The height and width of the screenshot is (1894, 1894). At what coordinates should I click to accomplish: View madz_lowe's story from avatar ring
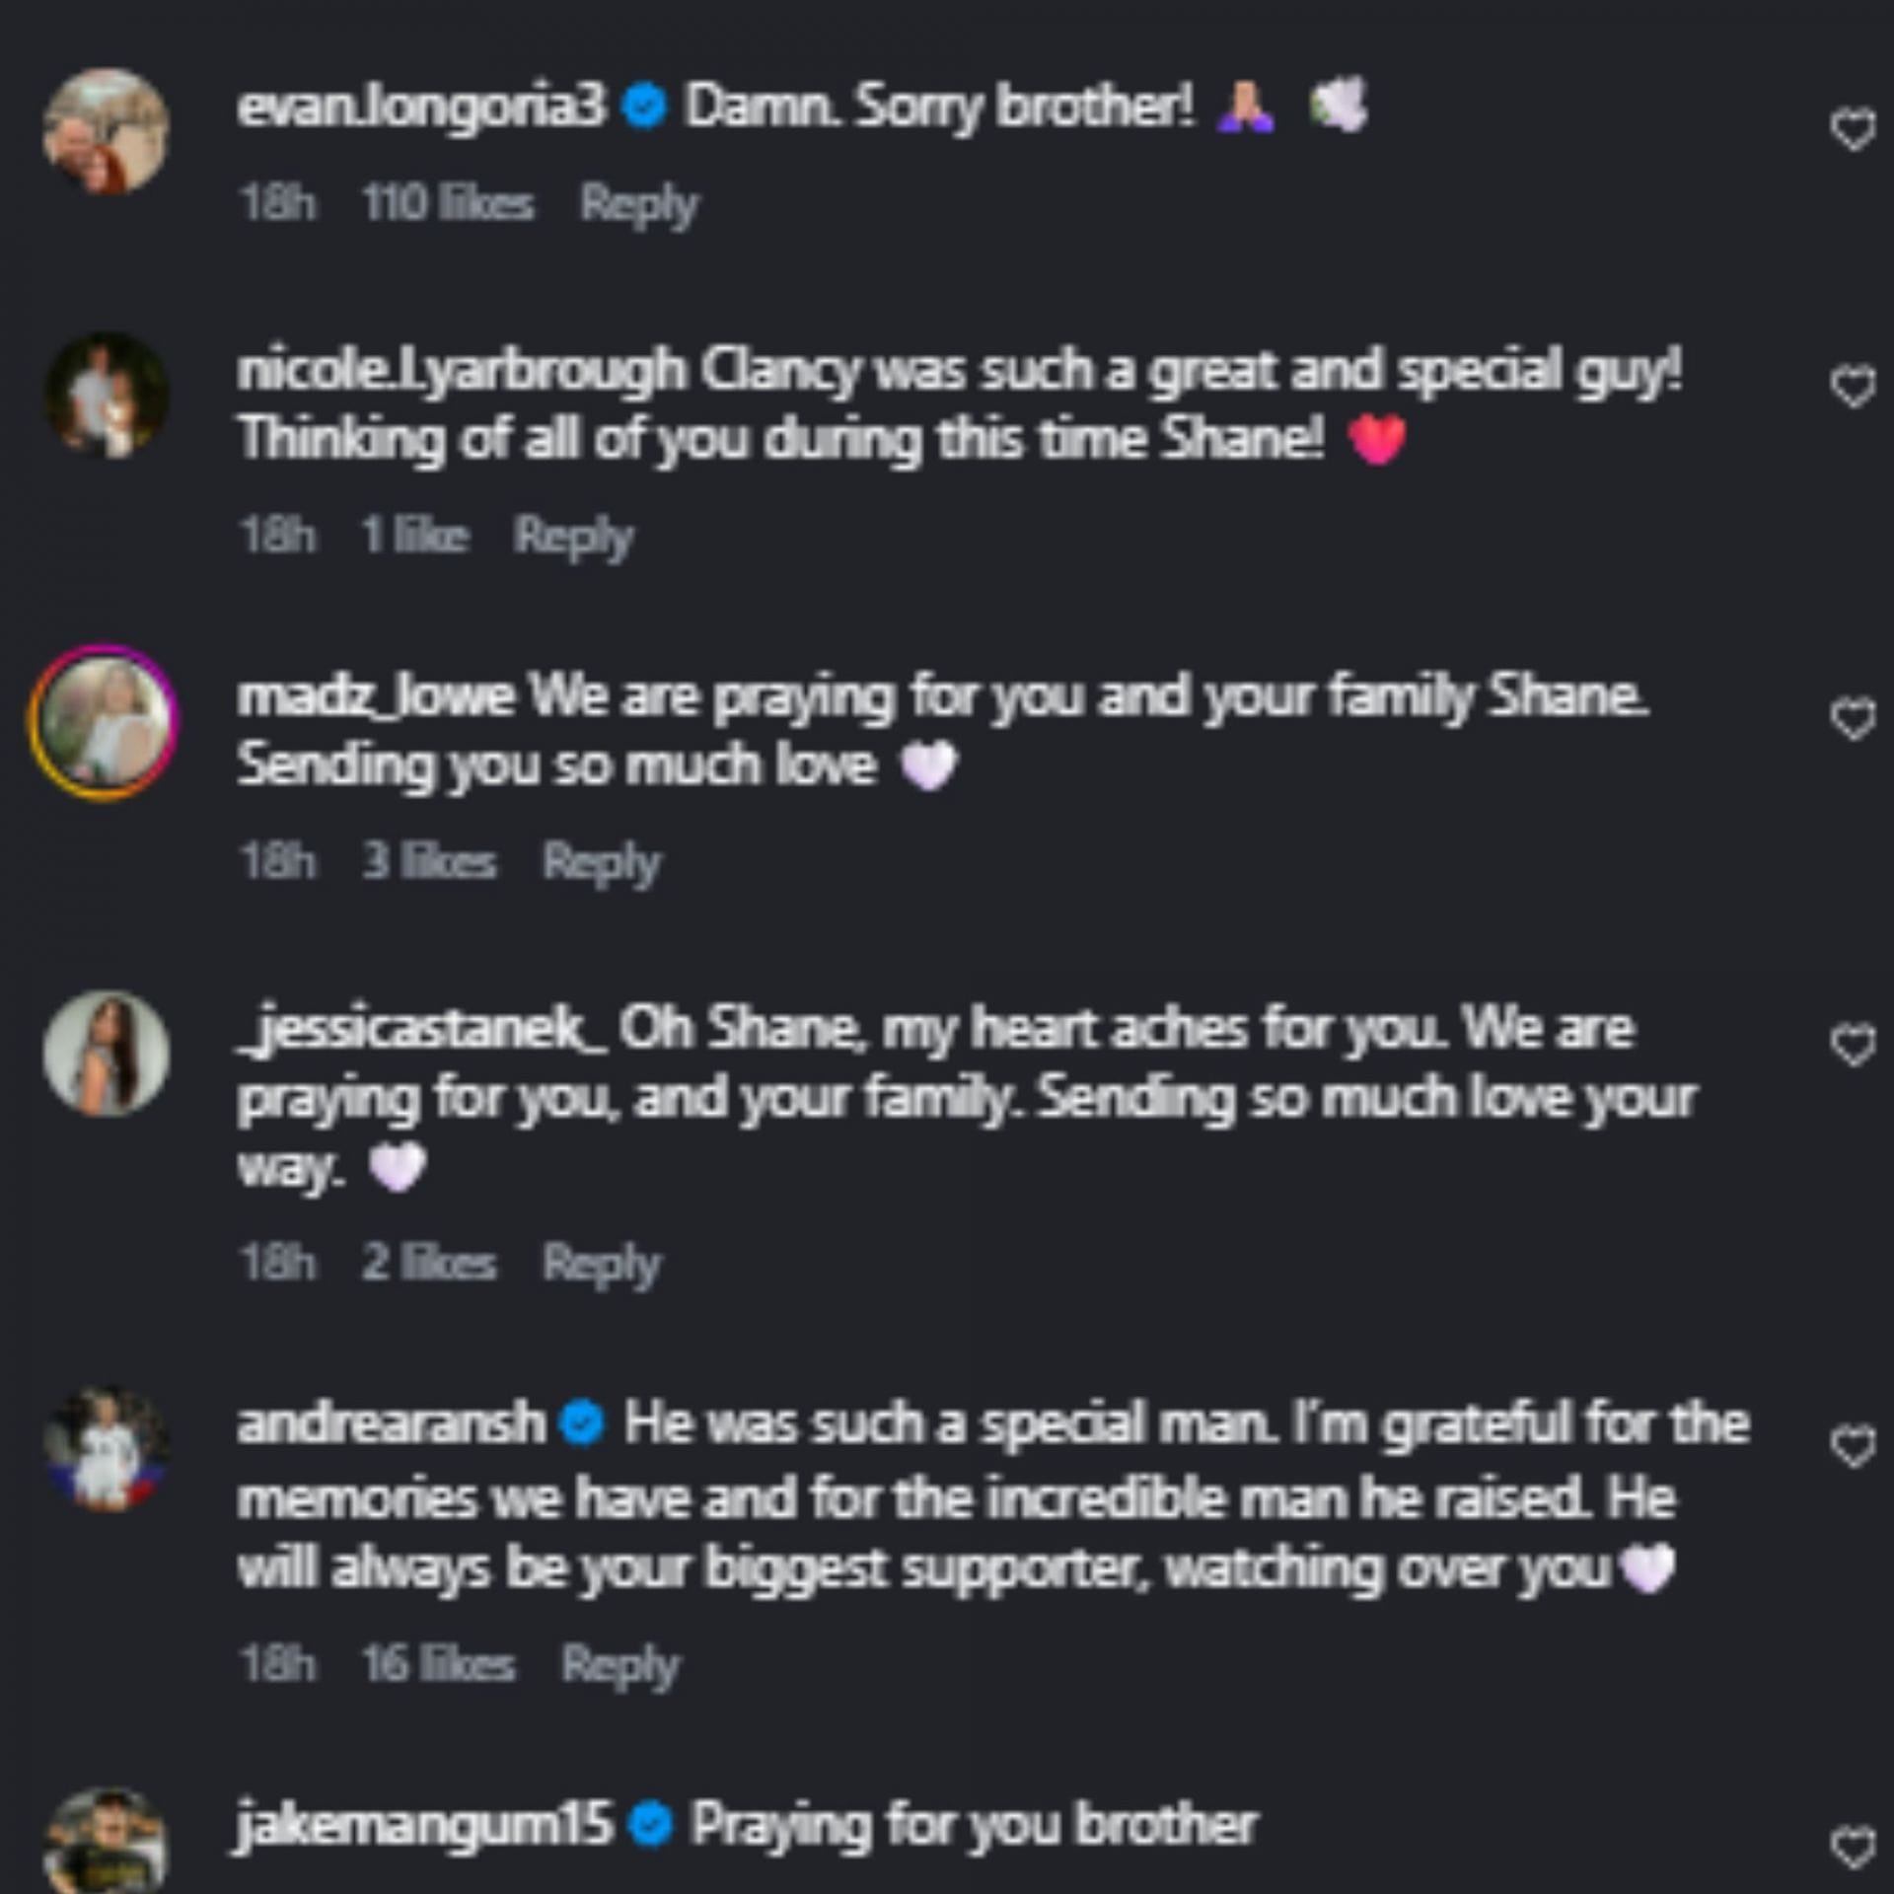[105, 721]
